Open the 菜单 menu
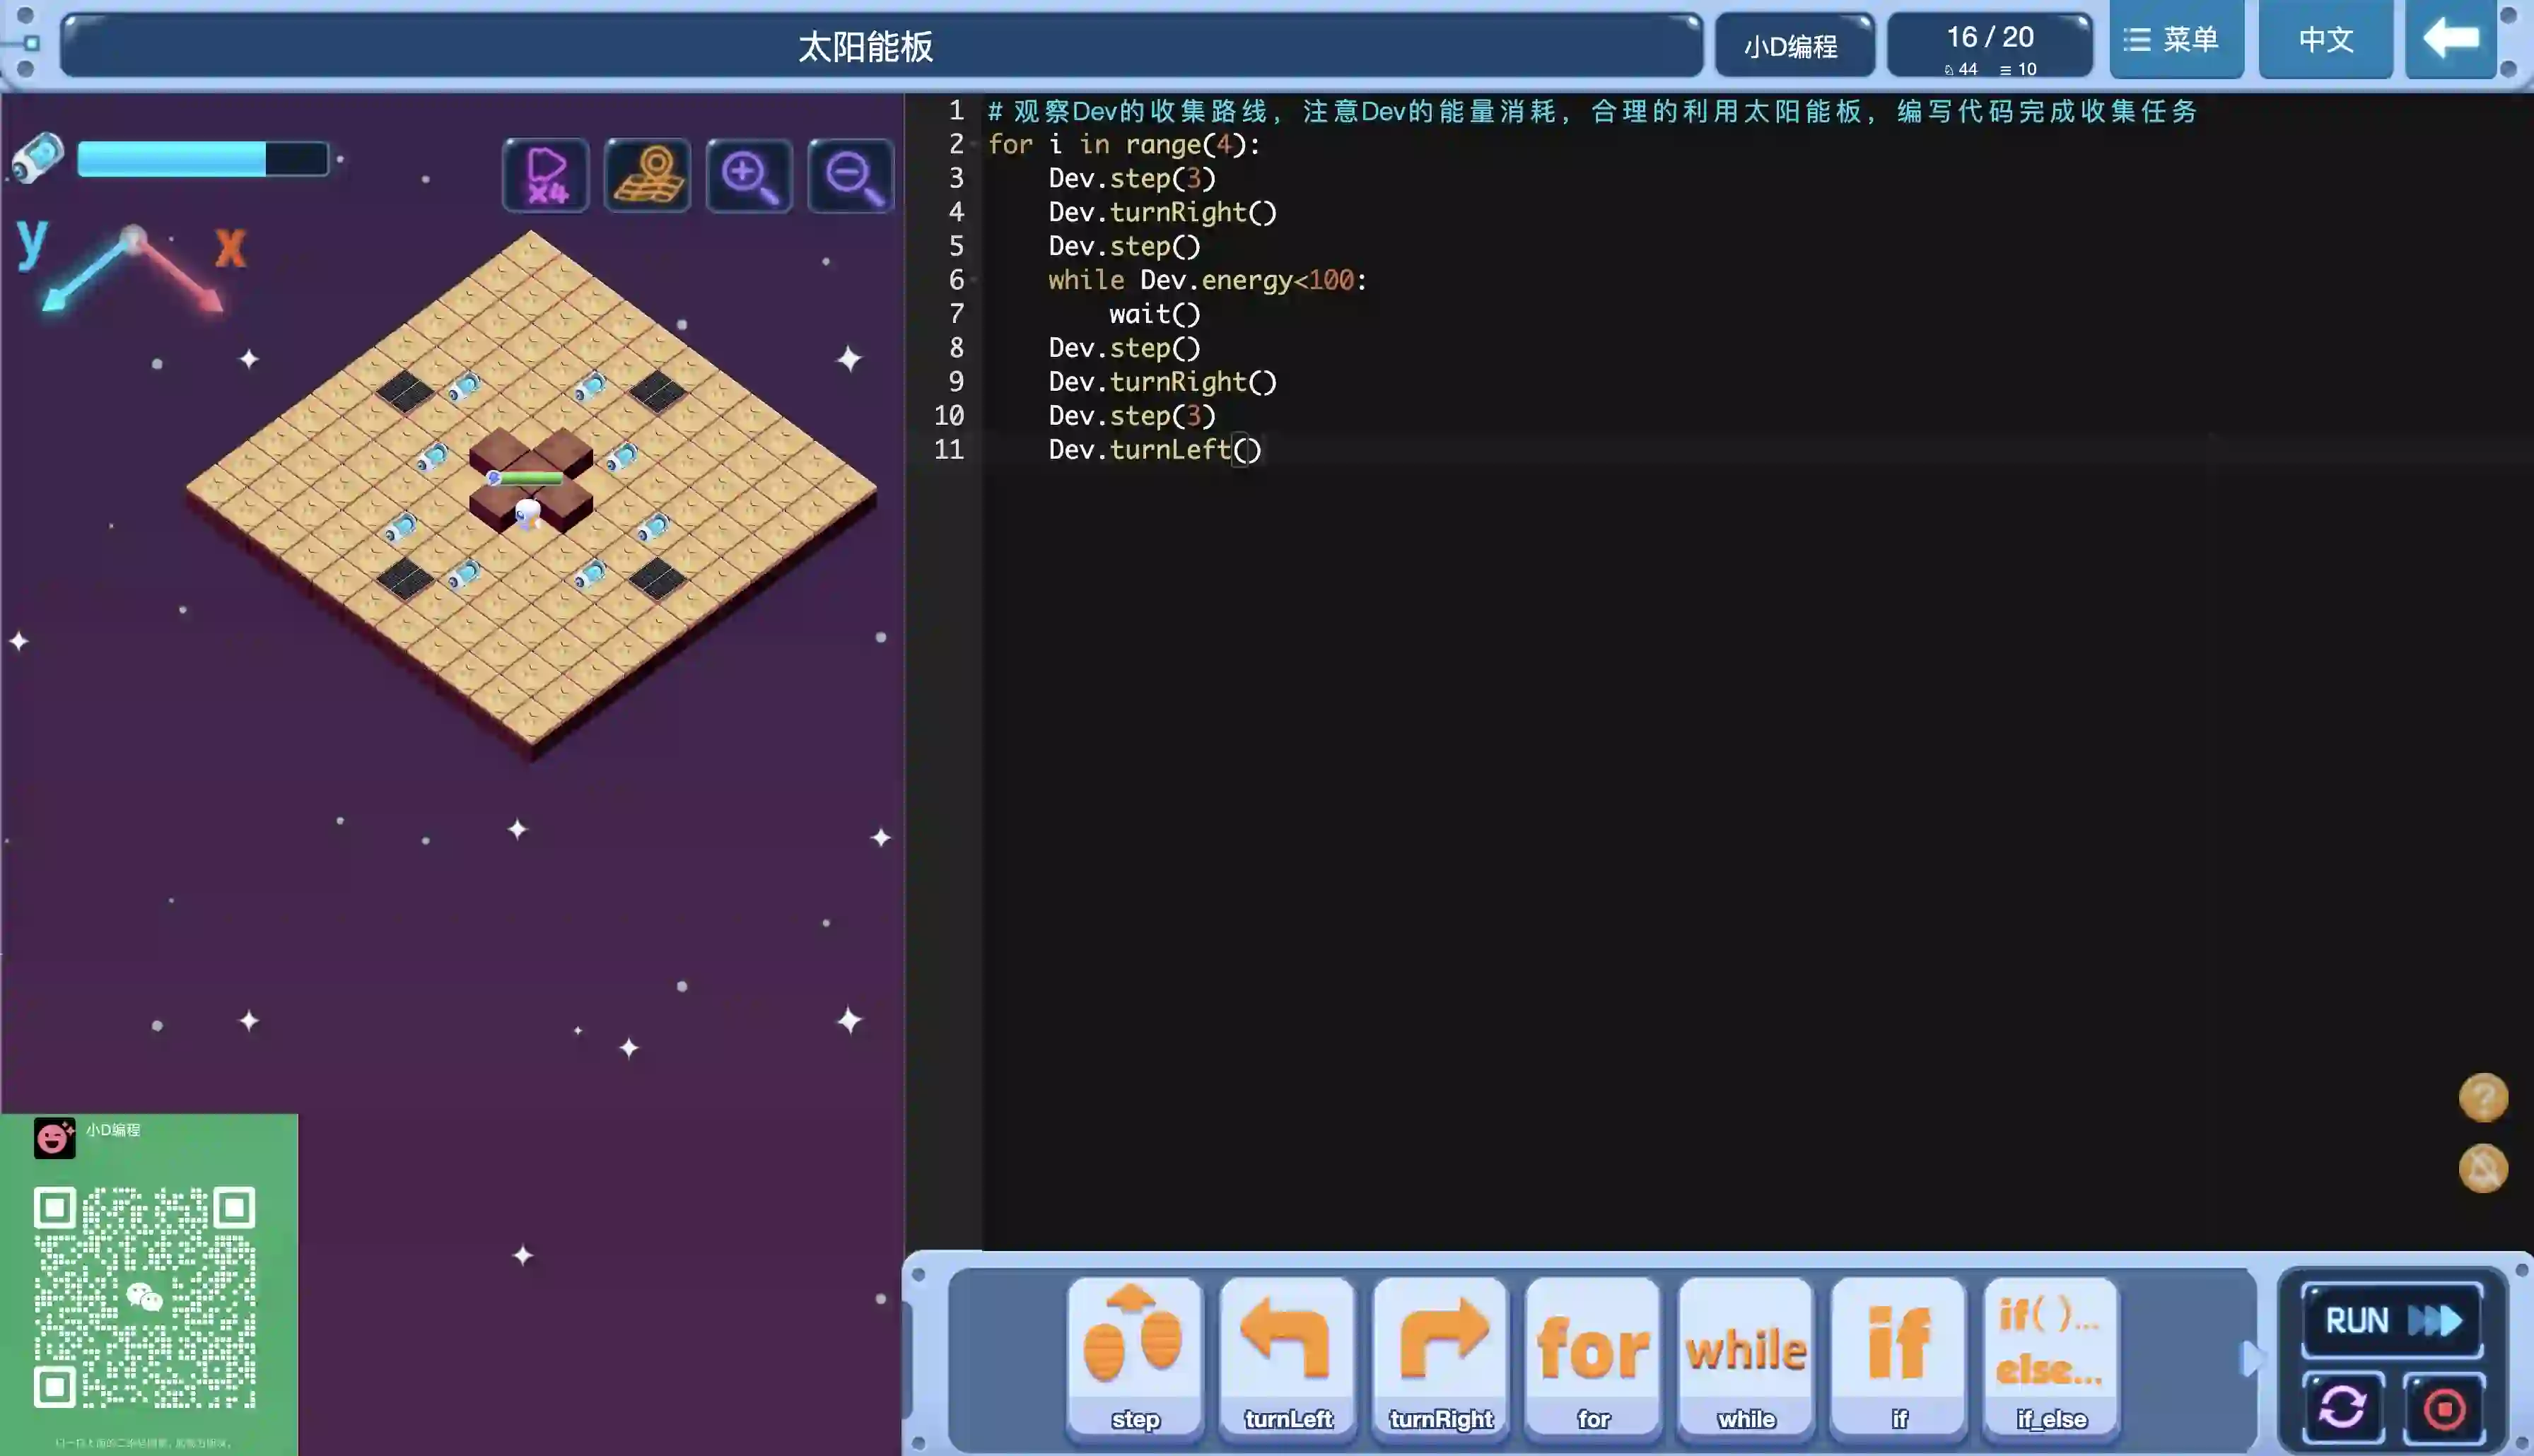Screen dimensions: 2534x1456 tap(2176, 40)
